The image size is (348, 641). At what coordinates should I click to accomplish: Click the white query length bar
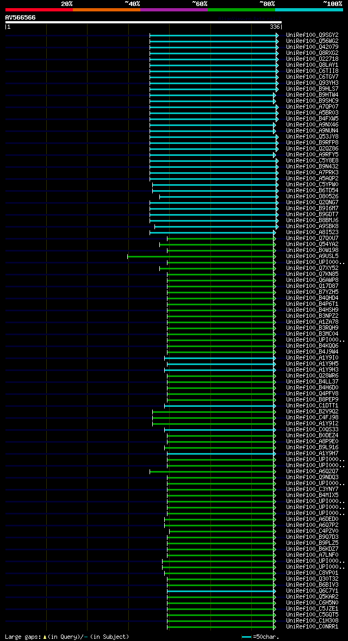pyautogui.click(x=144, y=22)
